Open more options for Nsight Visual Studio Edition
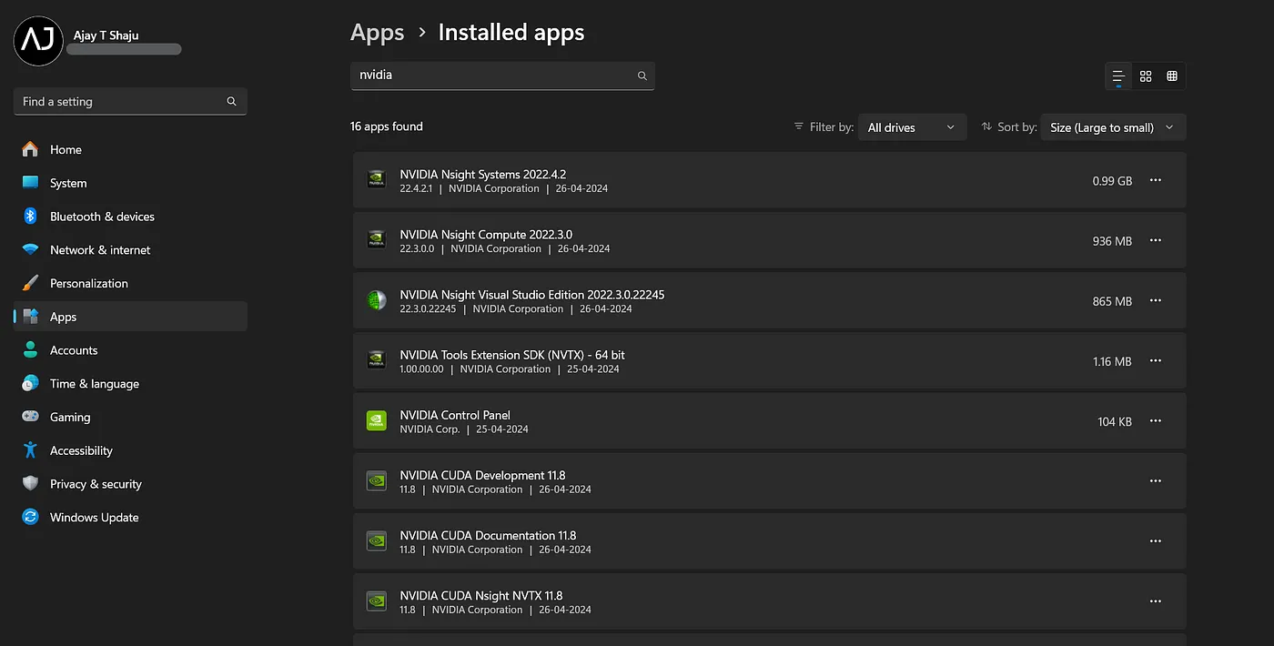Screen dimensions: 1274x646 [x=1156, y=300]
